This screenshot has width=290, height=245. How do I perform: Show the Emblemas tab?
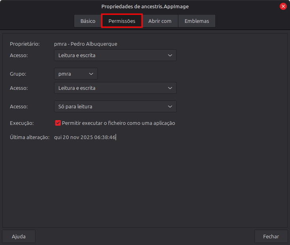[x=196, y=21]
